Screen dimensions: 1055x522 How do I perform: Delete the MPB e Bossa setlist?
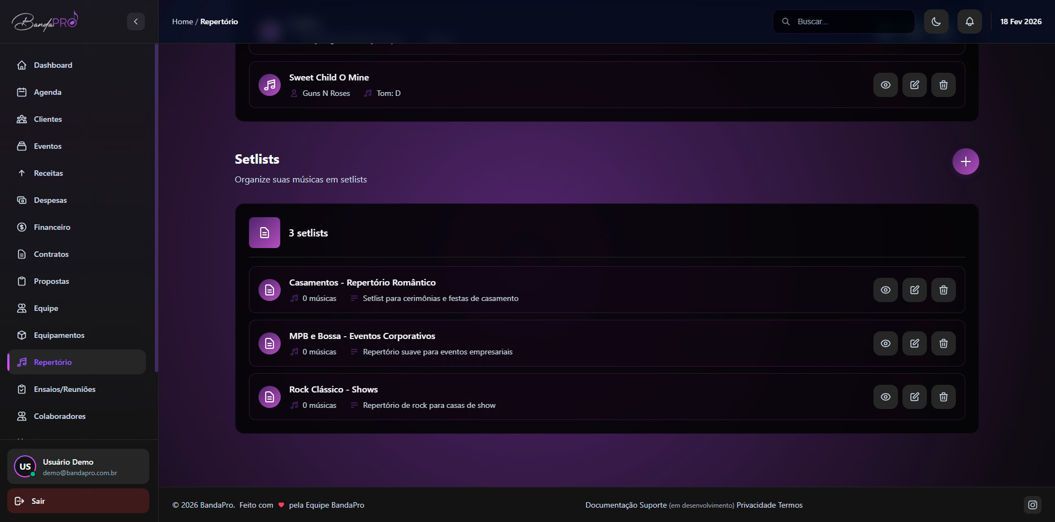coord(943,343)
